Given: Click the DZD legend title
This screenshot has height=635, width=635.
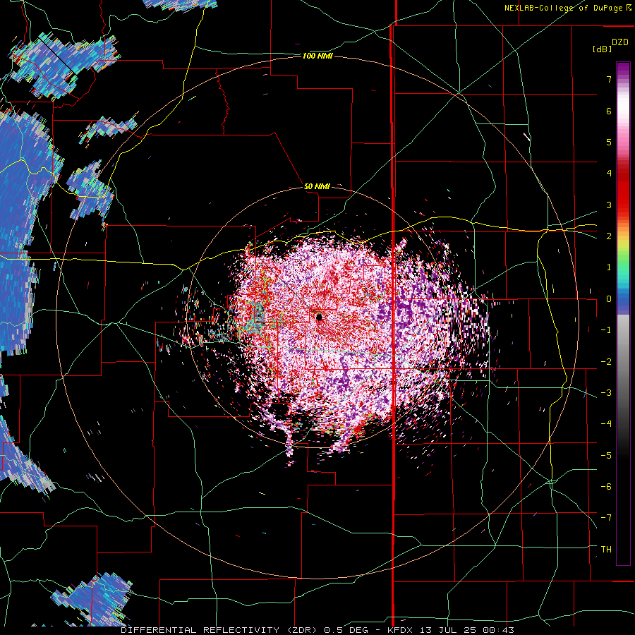Looking at the screenshot, I should (620, 42).
